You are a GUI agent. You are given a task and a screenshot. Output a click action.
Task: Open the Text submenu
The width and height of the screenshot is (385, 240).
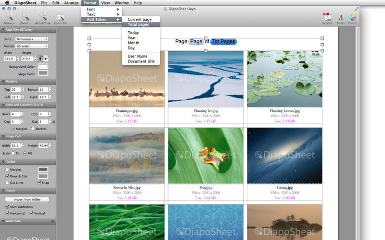[102, 14]
